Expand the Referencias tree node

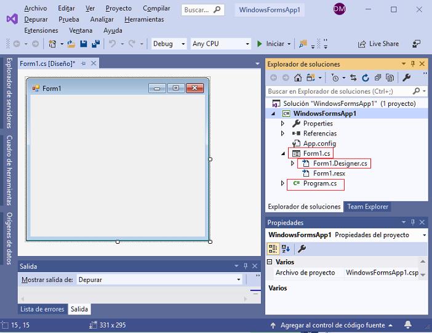click(x=282, y=133)
